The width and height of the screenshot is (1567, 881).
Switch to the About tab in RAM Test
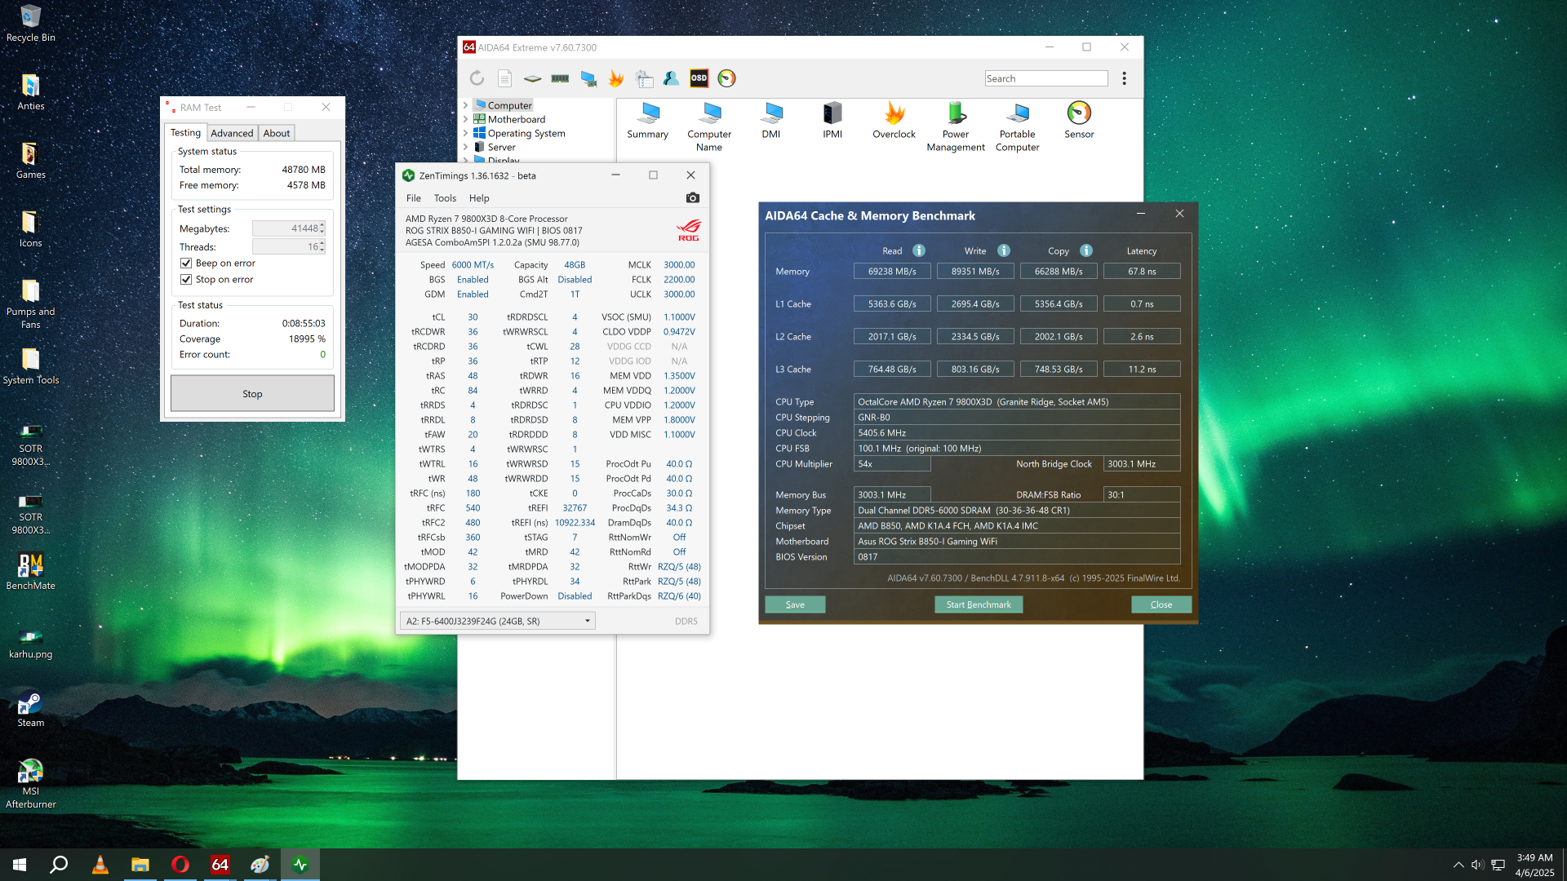[277, 134]
